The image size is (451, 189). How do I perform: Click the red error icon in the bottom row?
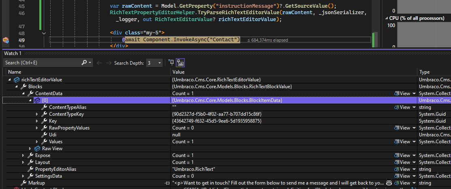coord(17,188)
